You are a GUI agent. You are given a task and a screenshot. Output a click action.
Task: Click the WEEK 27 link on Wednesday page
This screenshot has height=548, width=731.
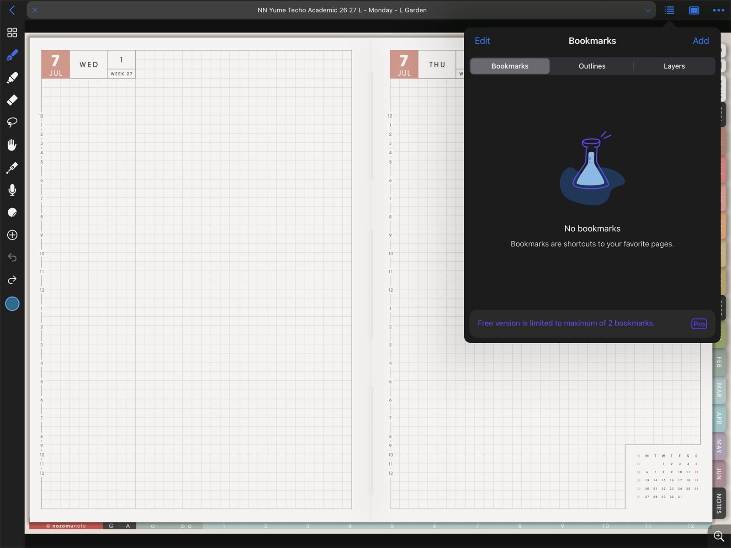[122, 74]
